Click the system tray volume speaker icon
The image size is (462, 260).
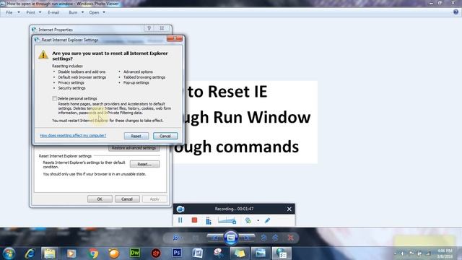403,253
